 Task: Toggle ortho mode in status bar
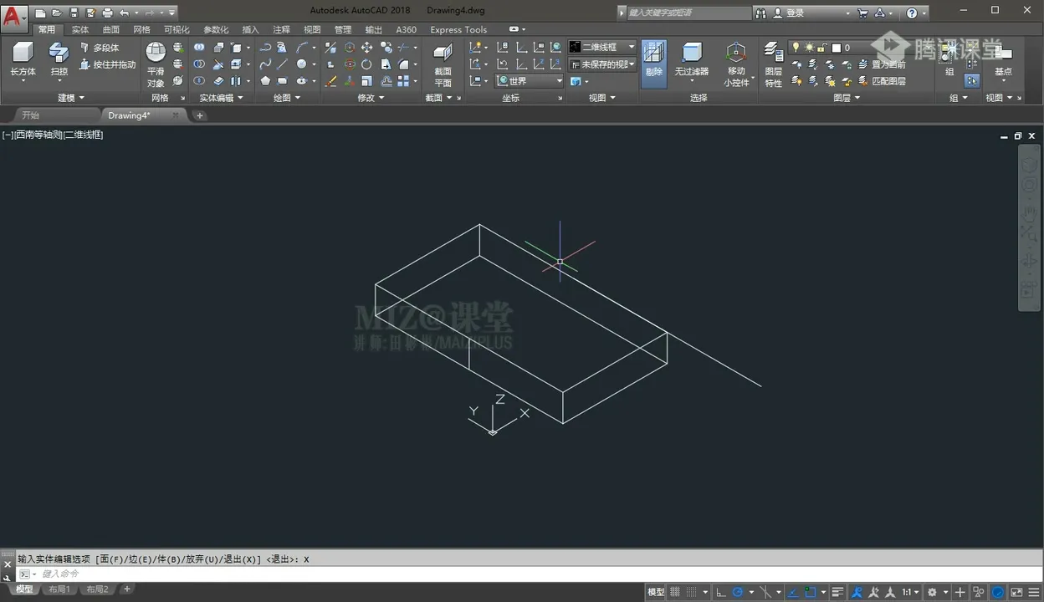tap(720, 592)
